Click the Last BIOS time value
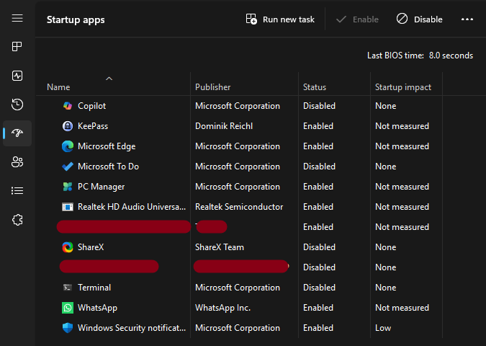This screenshot has width=486, height=346. click(x=451, y=56)
